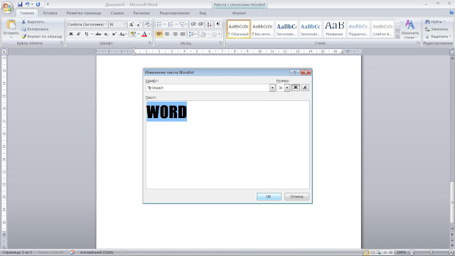Confirm WordArt text with OK
The width and height of the screenshot is (455, 256).
click(269, 196)
